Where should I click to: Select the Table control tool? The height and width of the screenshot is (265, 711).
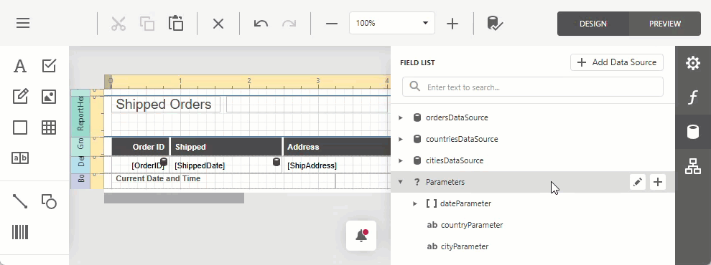pyautogui.click(x=49, y=127)
